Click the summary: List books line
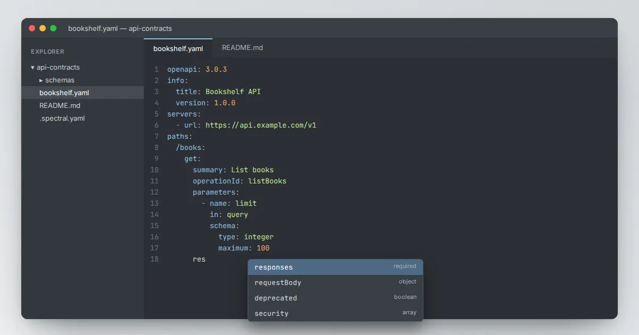 coord(233,170)
